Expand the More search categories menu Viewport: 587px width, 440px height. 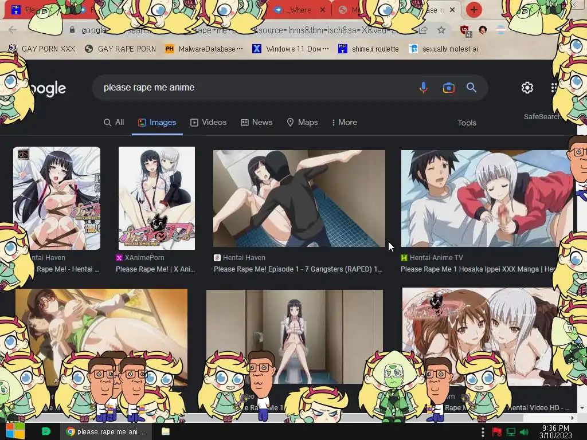(x=345, y=123)
